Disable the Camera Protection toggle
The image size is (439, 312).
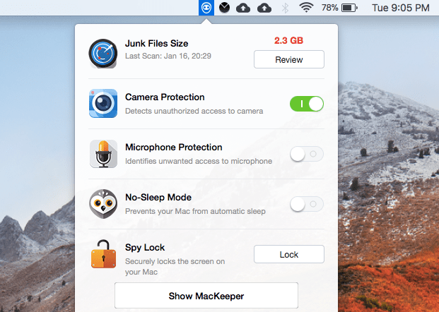coord(306,104)
